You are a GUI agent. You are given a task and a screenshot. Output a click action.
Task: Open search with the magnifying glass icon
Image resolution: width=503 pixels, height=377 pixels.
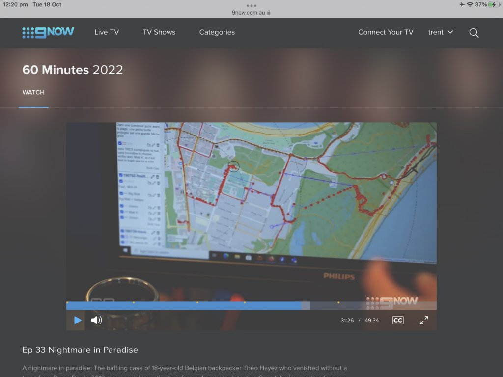pyautogui.click(x=474, y=33)
